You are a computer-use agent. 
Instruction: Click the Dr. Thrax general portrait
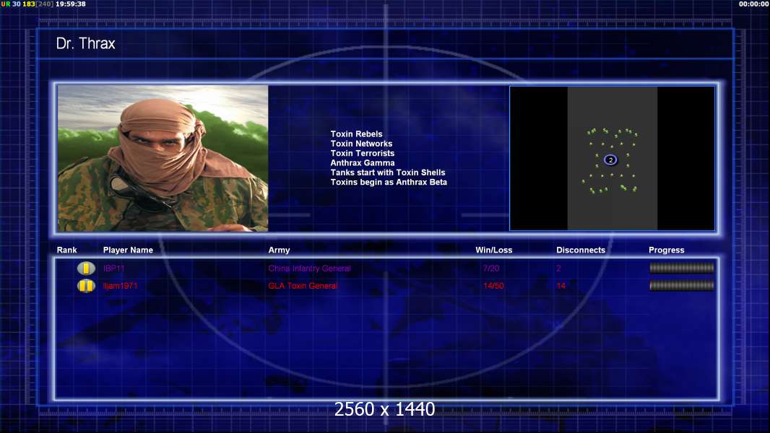click(163, 158)
